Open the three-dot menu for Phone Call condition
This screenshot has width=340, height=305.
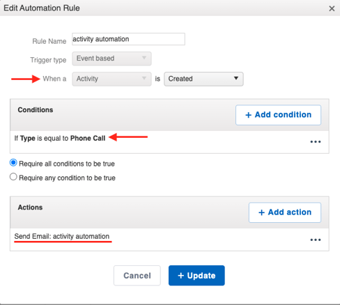pos(316,141)
